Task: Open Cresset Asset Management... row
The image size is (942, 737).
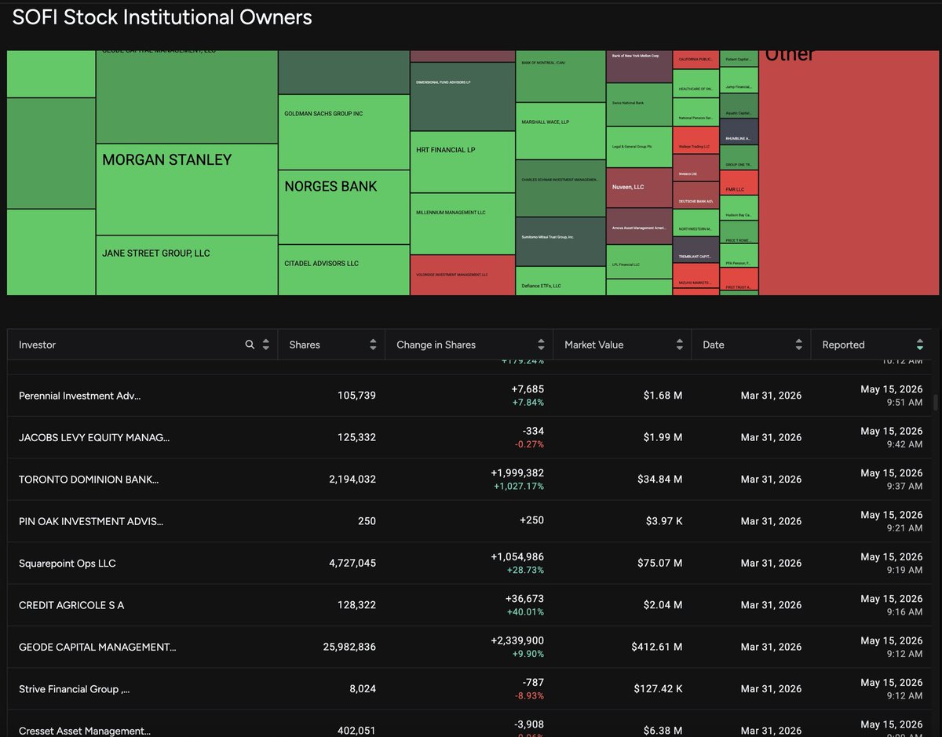Action: coord(469,724)
